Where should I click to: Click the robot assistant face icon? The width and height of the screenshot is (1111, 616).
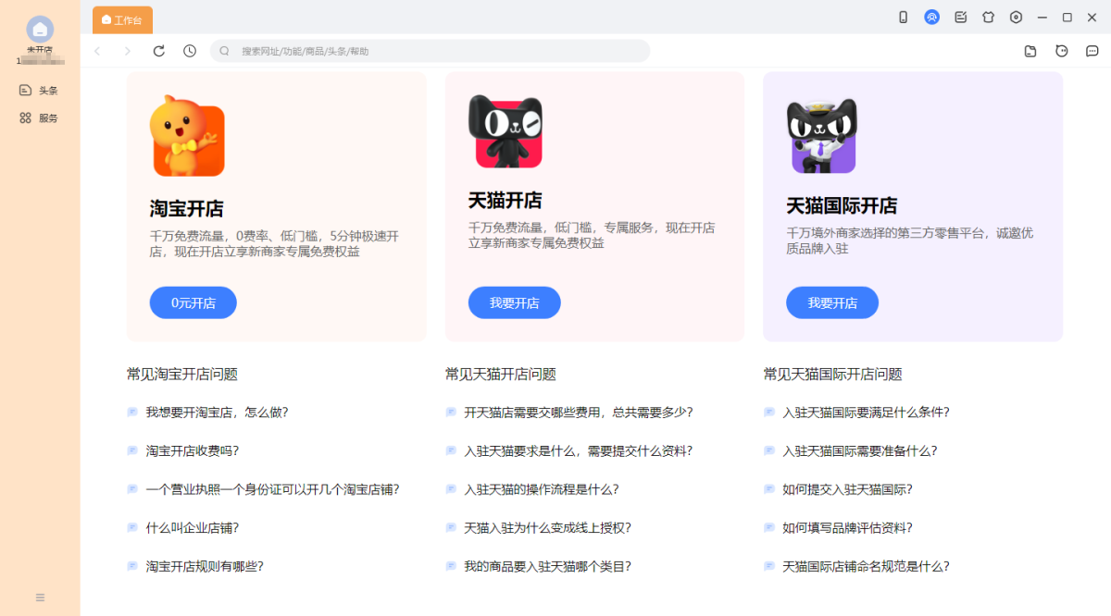[1061, 51]
